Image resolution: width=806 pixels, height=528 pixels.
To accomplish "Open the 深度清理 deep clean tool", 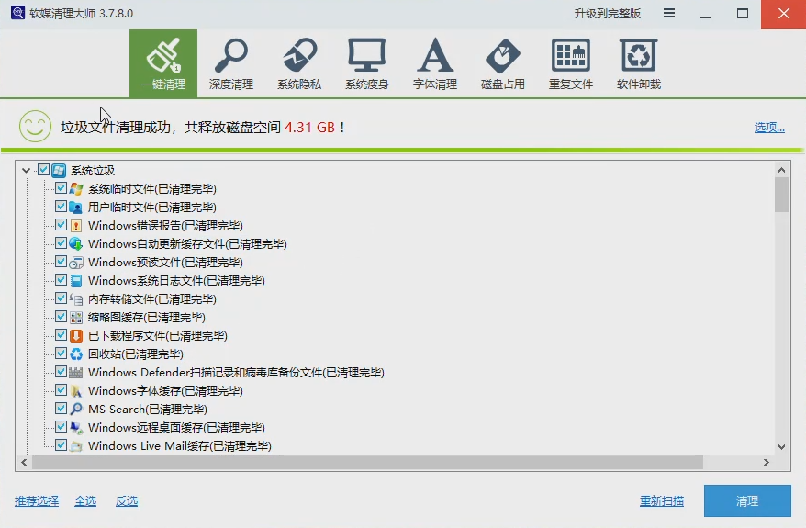I will 230,63.
